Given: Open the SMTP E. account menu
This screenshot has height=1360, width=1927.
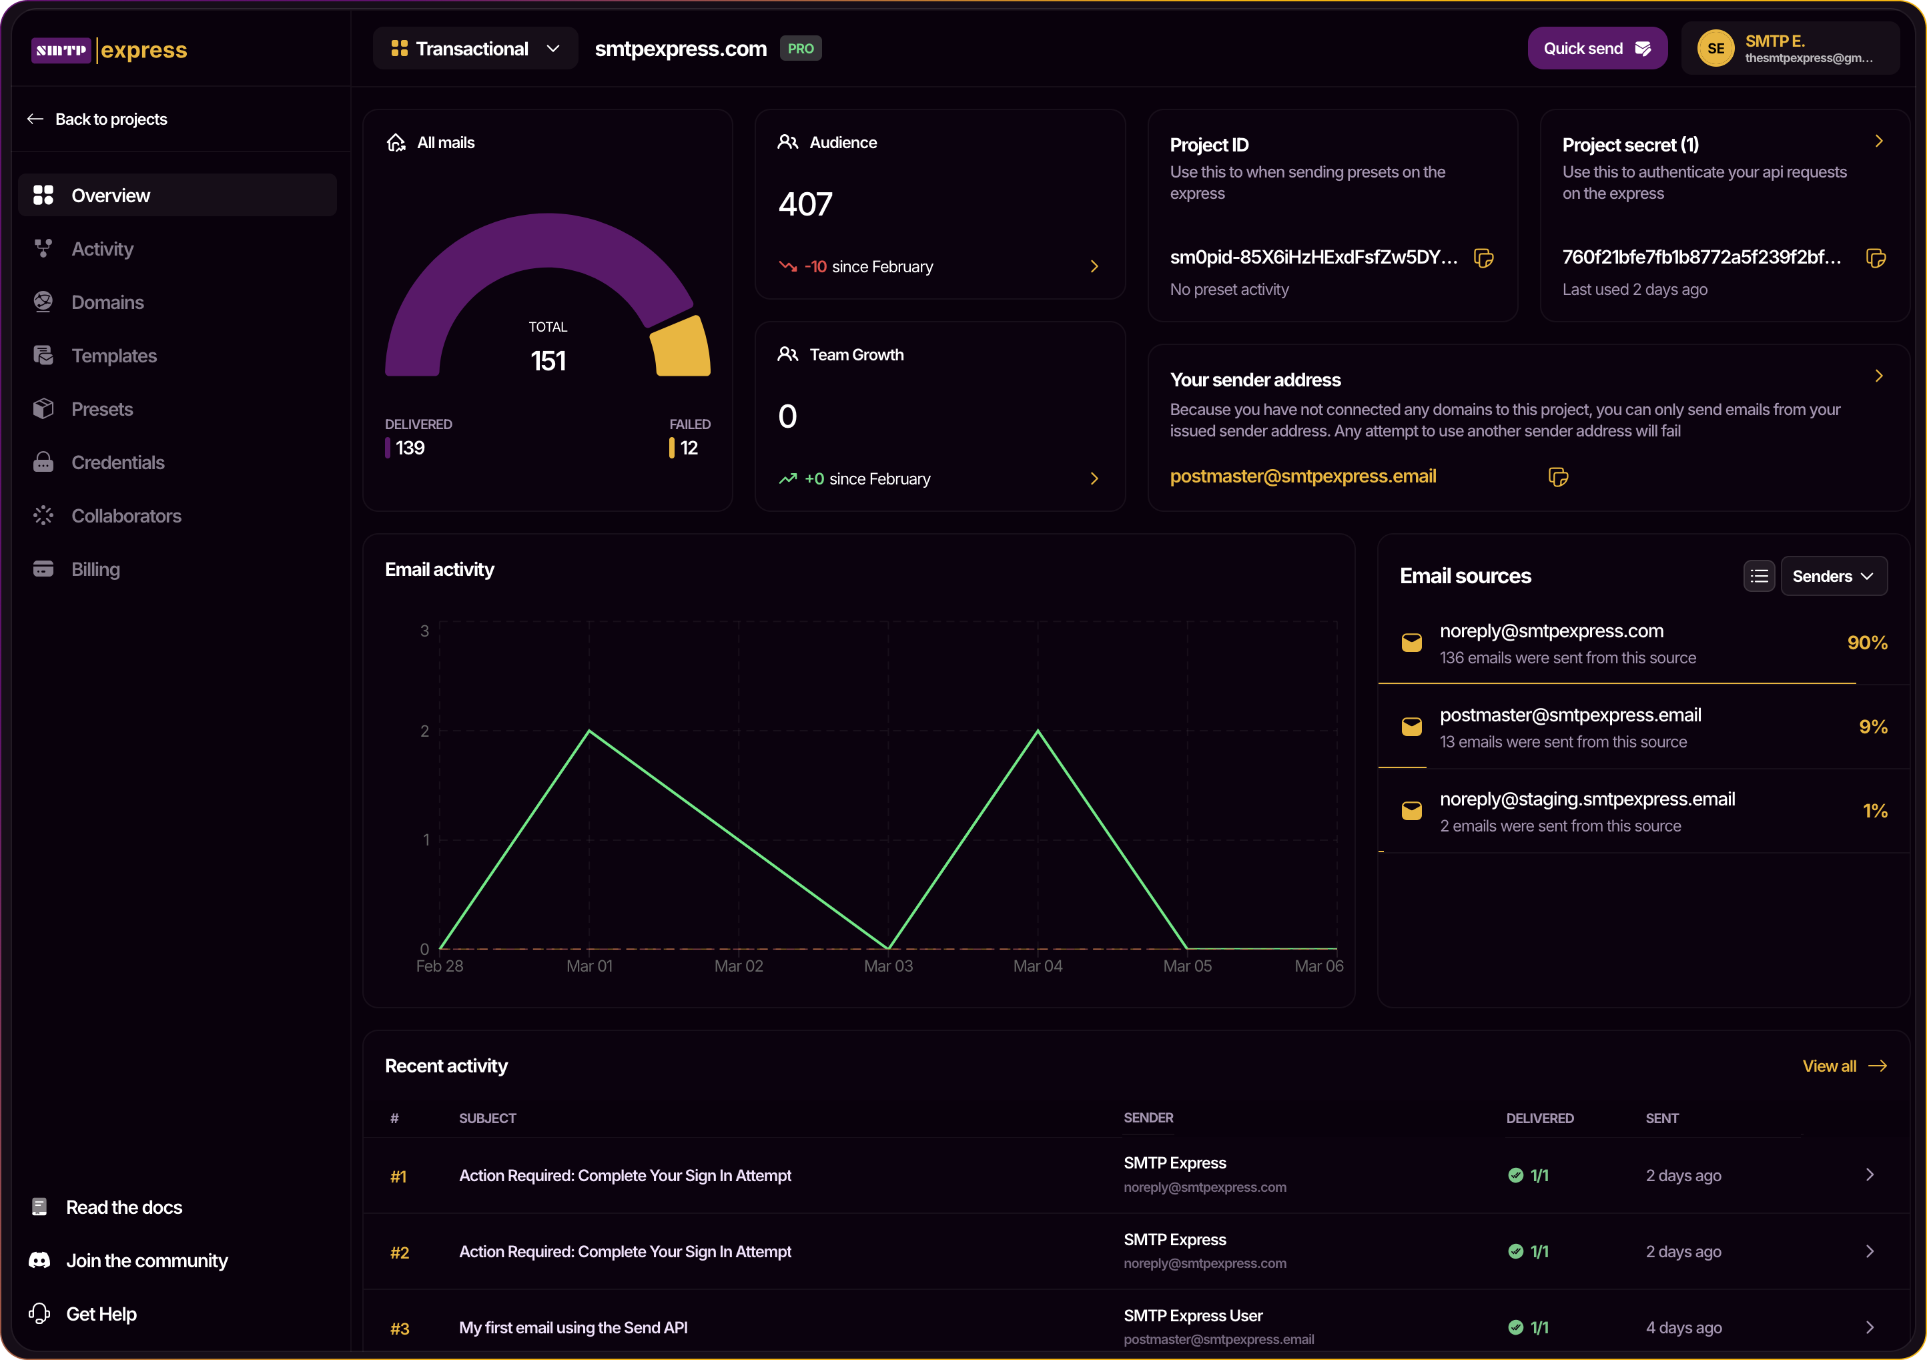Looking at the screenshot, I should pyautogui.click(x=1790, y=49).
